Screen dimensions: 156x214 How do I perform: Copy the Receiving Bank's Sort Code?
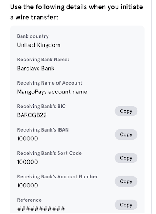point(126,158)
